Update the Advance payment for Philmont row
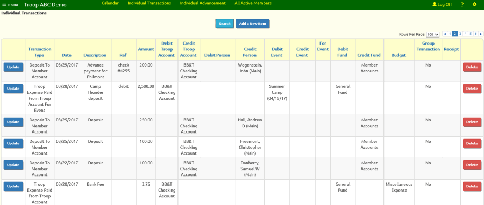The height and width of the screenshot is (205, 484). point(13,67)
